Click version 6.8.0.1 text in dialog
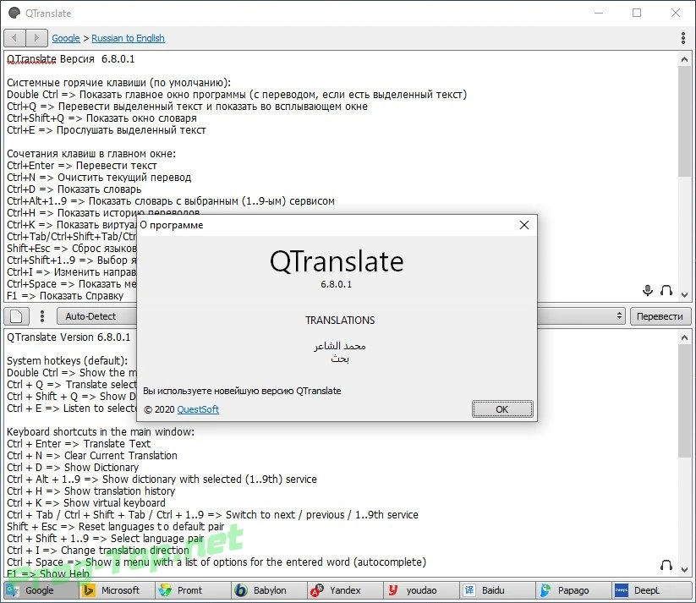 pyautogui.click(x=337, y=284)
